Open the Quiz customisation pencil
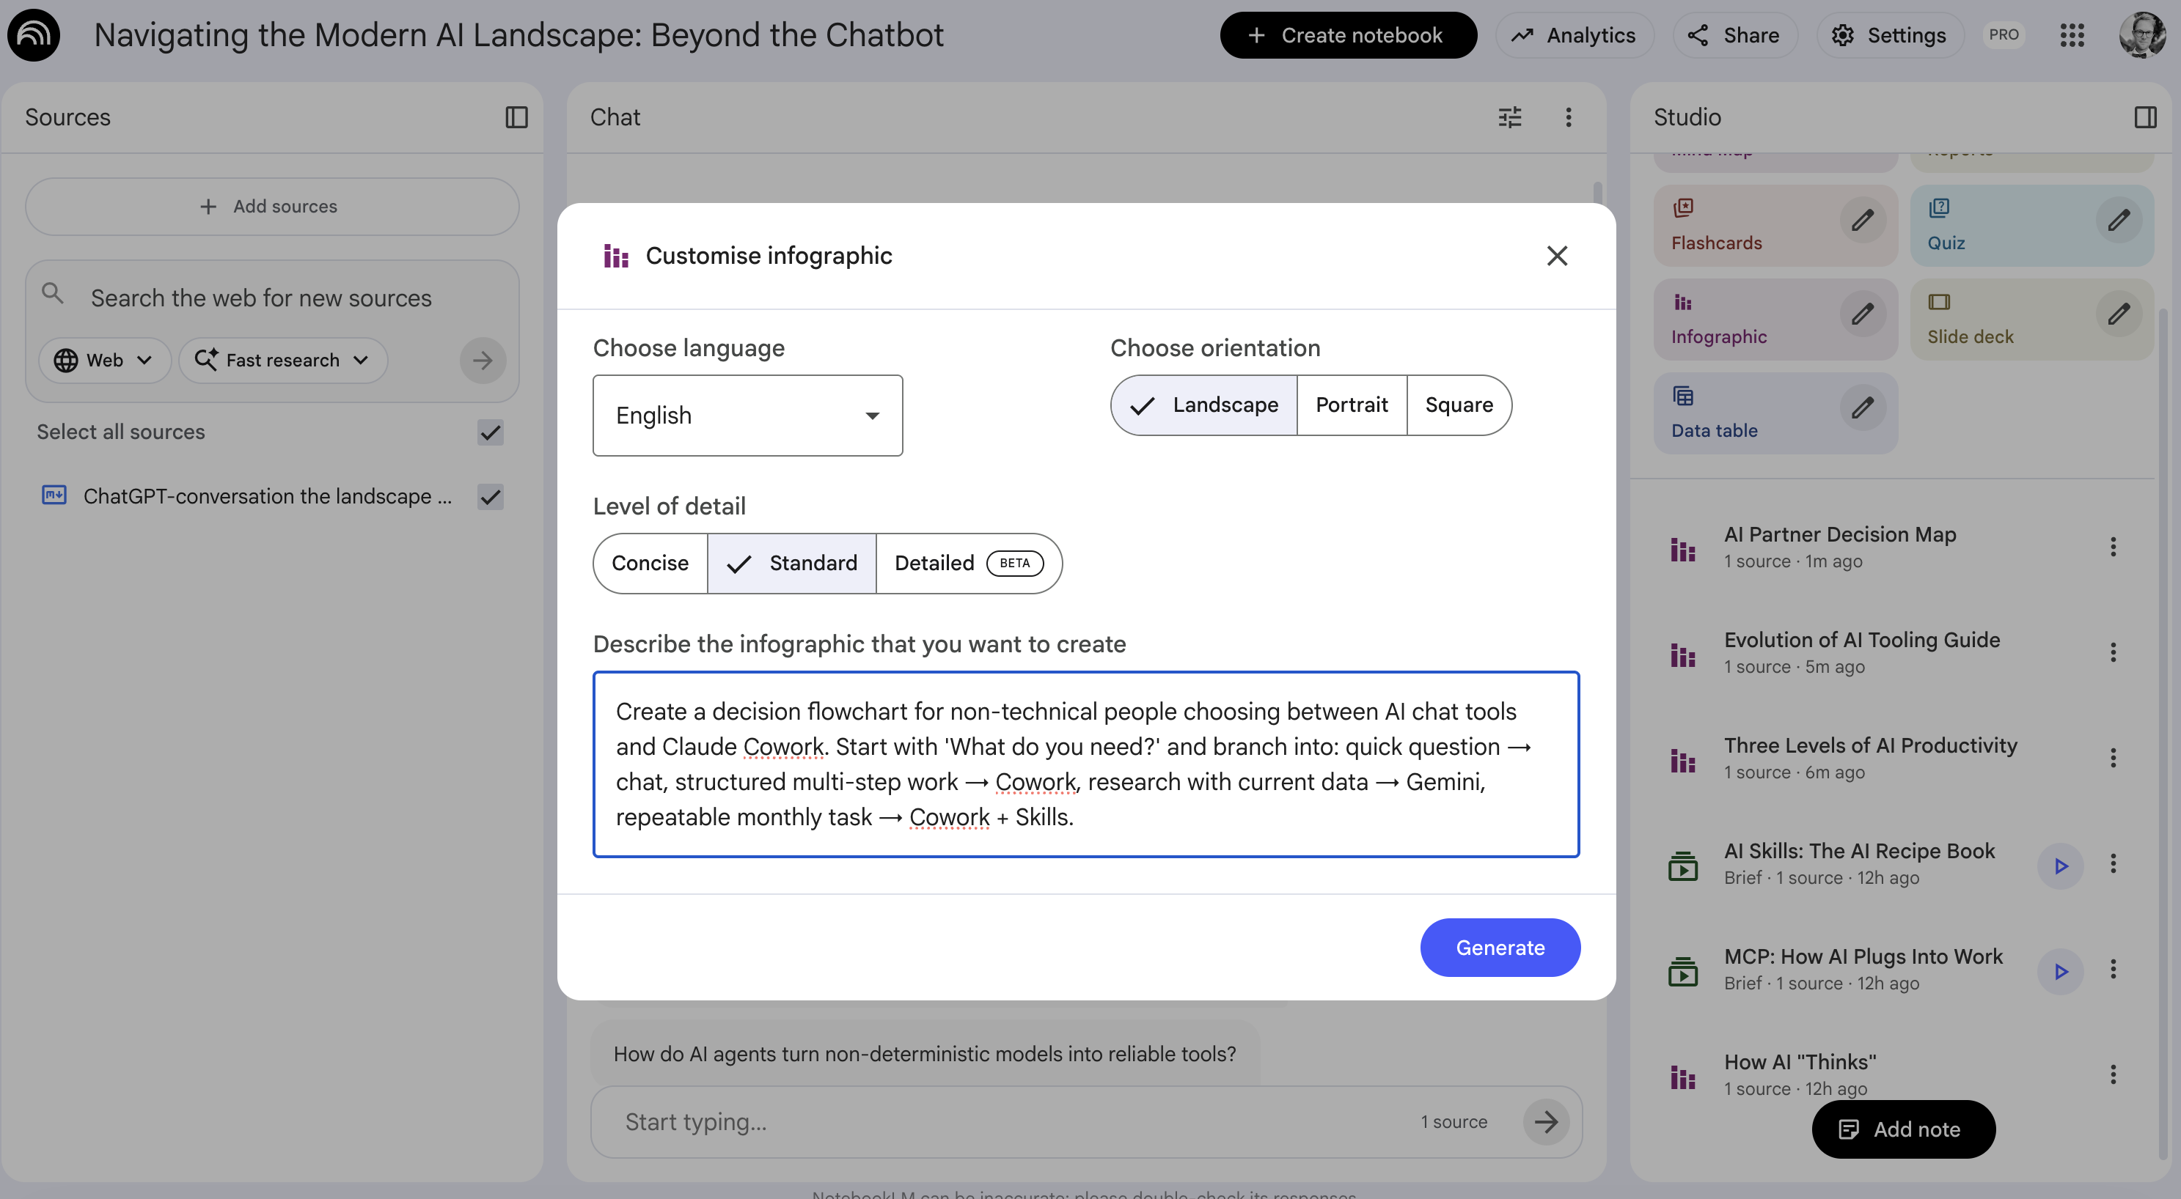 tap(2121, 221)
